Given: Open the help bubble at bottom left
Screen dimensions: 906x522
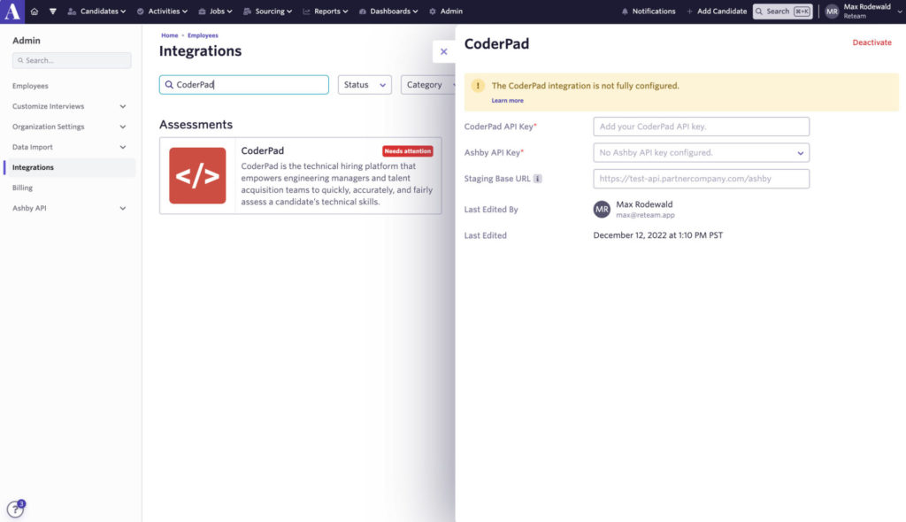Looking at the screenshot, I should pos(15,508).
